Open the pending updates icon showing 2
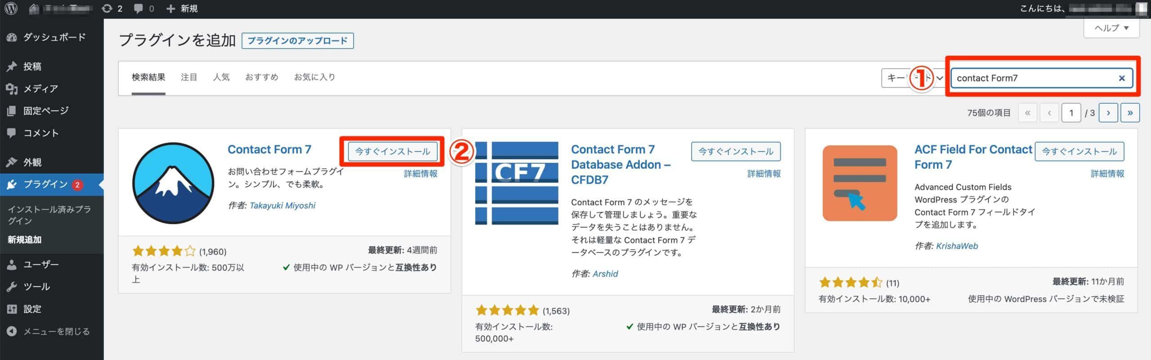Image resolution: width=1151 pixels, height=360 pixels. point(112,9)
